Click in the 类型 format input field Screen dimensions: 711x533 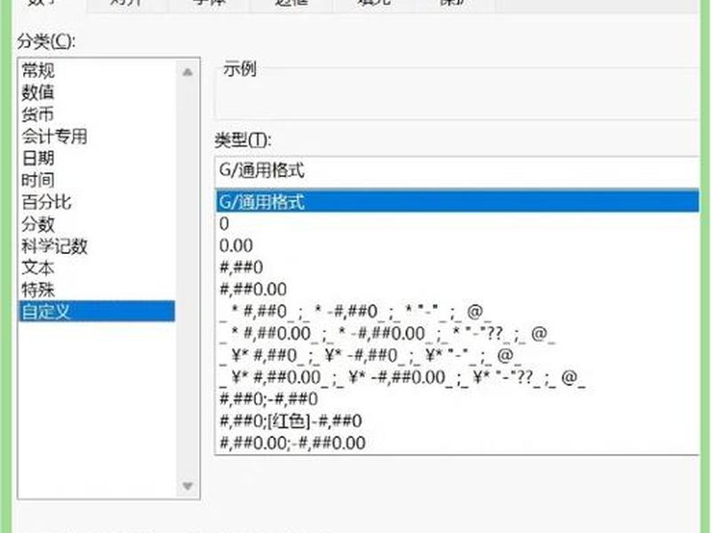457,171
